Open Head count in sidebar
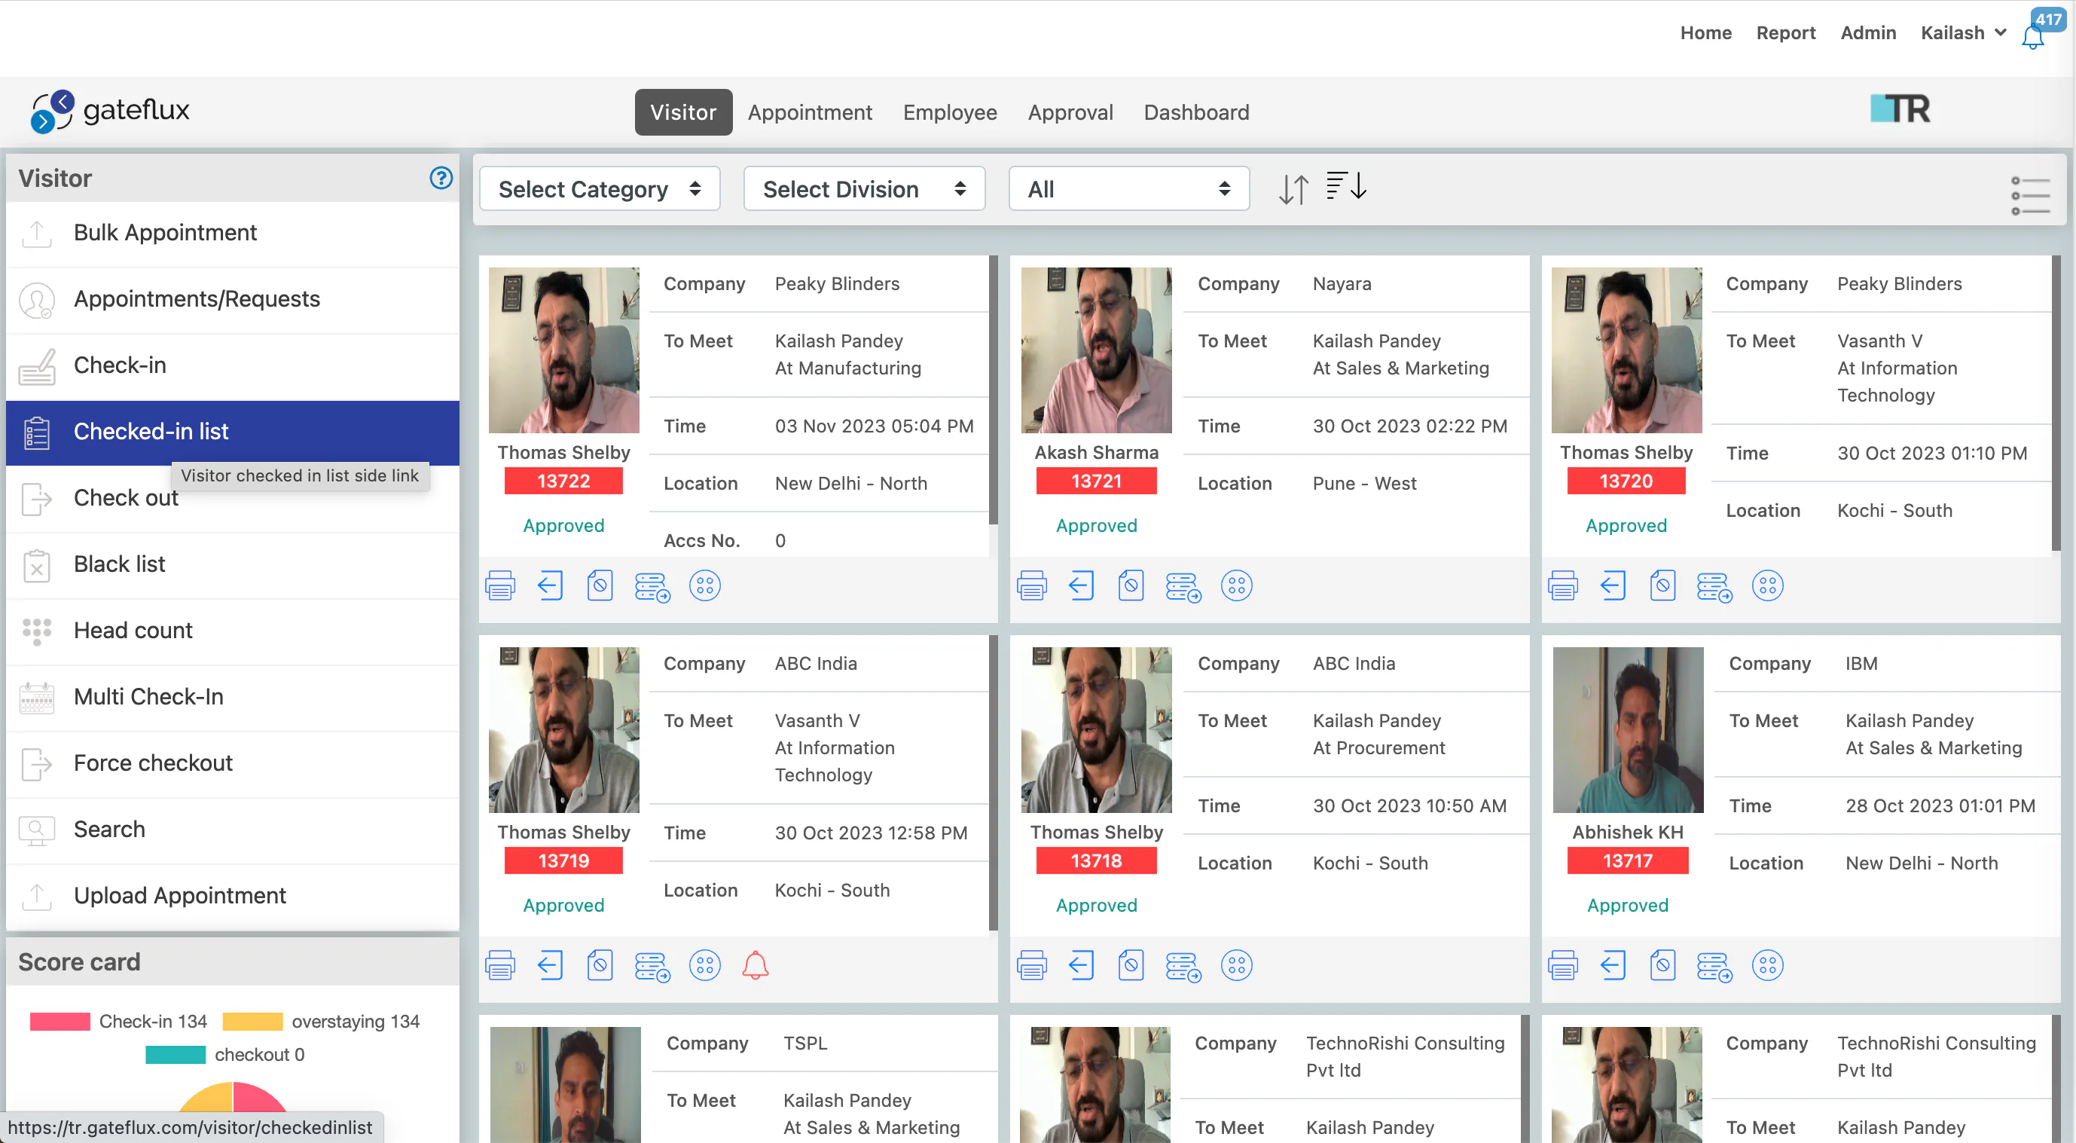Viewport: 2076px width, 1143px height. (232, 631)
